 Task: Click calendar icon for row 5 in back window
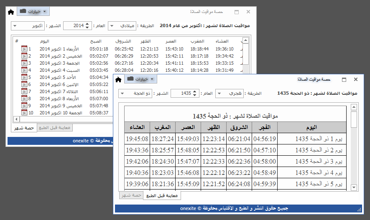(24, 77)
